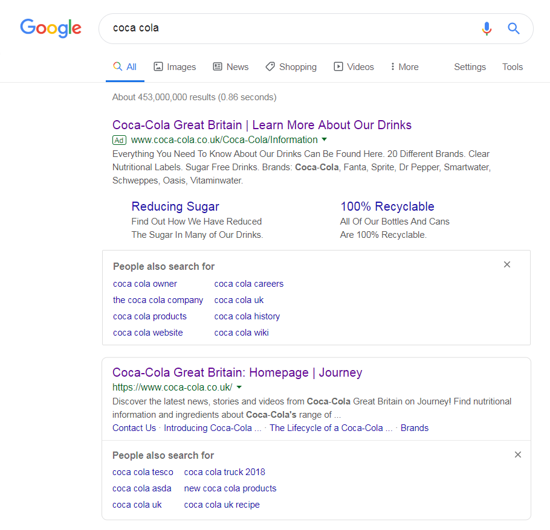Expand dropdown arrow beside the ad URL
Screen dimensions: 550x530
click(325, 139)
